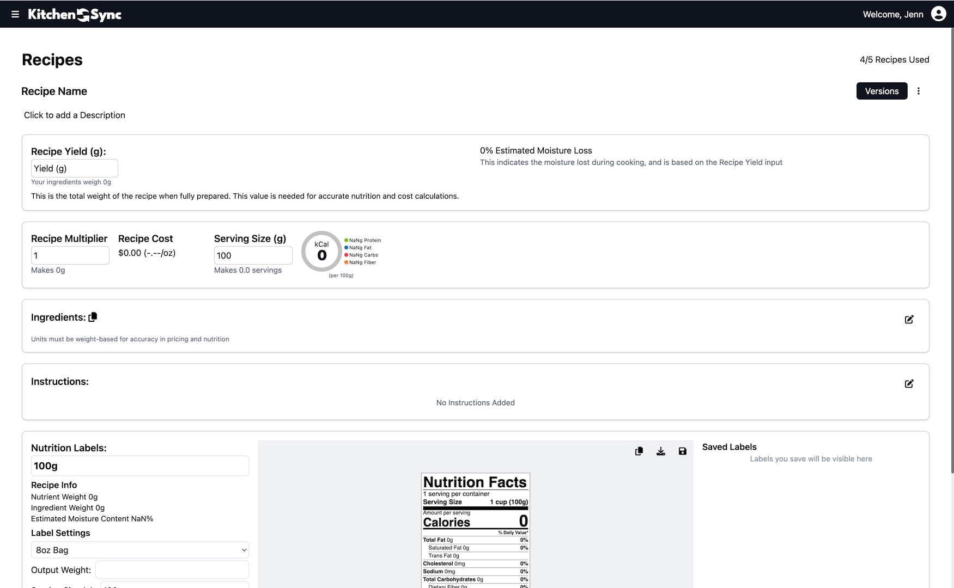Viewport: 954px width, 588px height.
Task: Click the Recipe Multiplier input
Action: click(x=70, y=255)
